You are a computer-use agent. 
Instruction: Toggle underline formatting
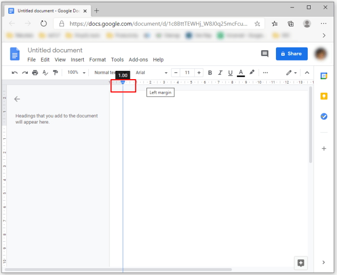(231, 73)
